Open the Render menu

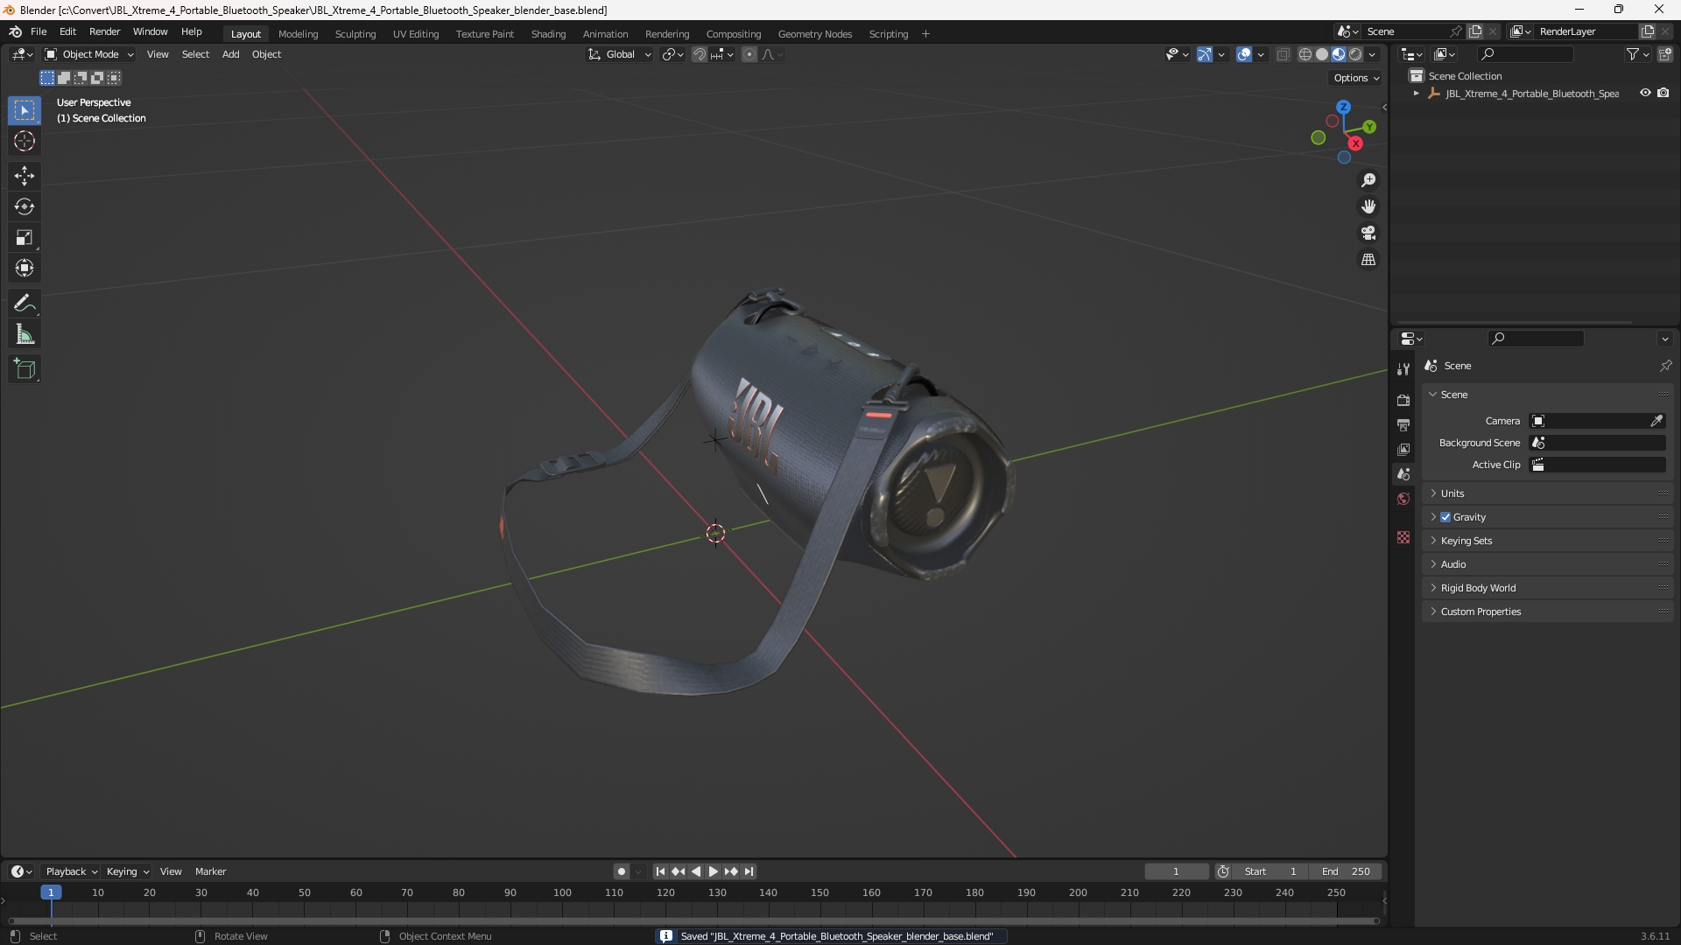click(104, 31)
